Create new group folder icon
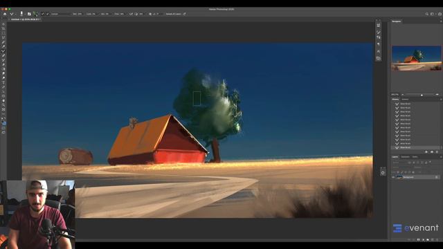This screenshot has width=443, height=249. click(x=428, y=239)
